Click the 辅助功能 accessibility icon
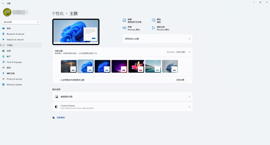Image resolution: width=270 pixels, height=145 pixels. [x=3, y=73]
